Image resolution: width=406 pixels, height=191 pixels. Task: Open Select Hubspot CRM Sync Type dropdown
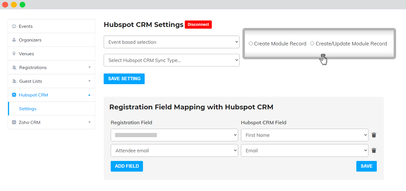pyautogui.click(x=171, y=60)
